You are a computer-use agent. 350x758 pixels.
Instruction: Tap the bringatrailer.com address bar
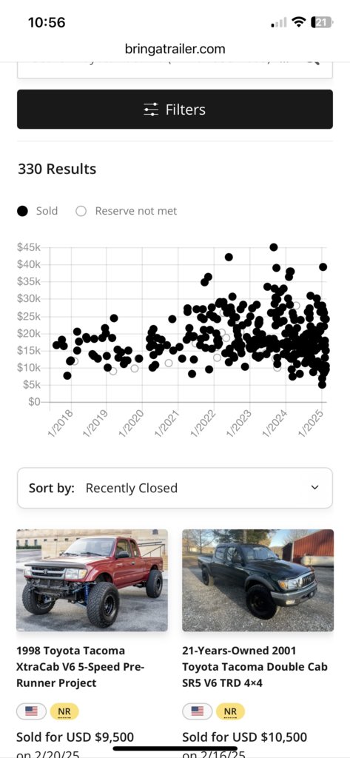[175, 49]
